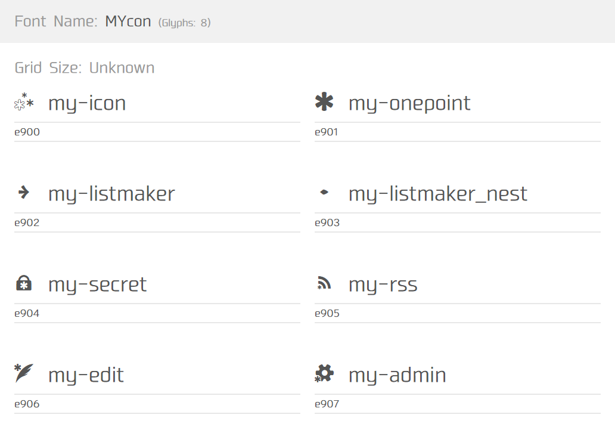This screenshot has height=433, width=615.
Task: Select the e904 glyph code
Action: coord(26,313)
